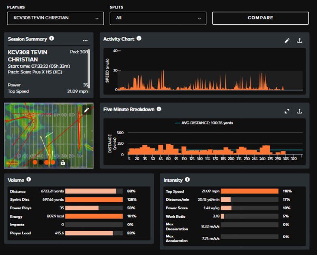Click the Power Score 18% bar
The width and height of the screenshot is (317, 255).
[250, 208]
